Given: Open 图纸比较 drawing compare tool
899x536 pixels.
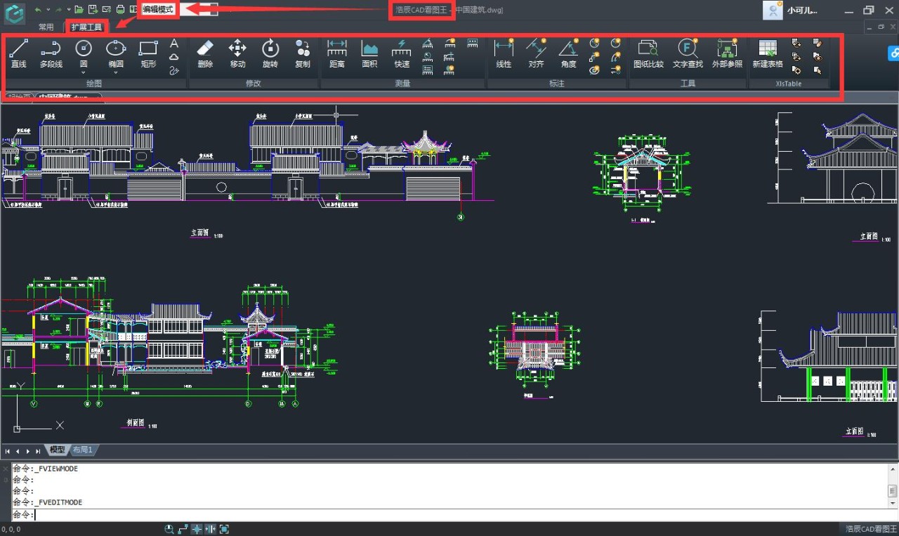Looking at the screenshot, I should [x=648, y=53].
